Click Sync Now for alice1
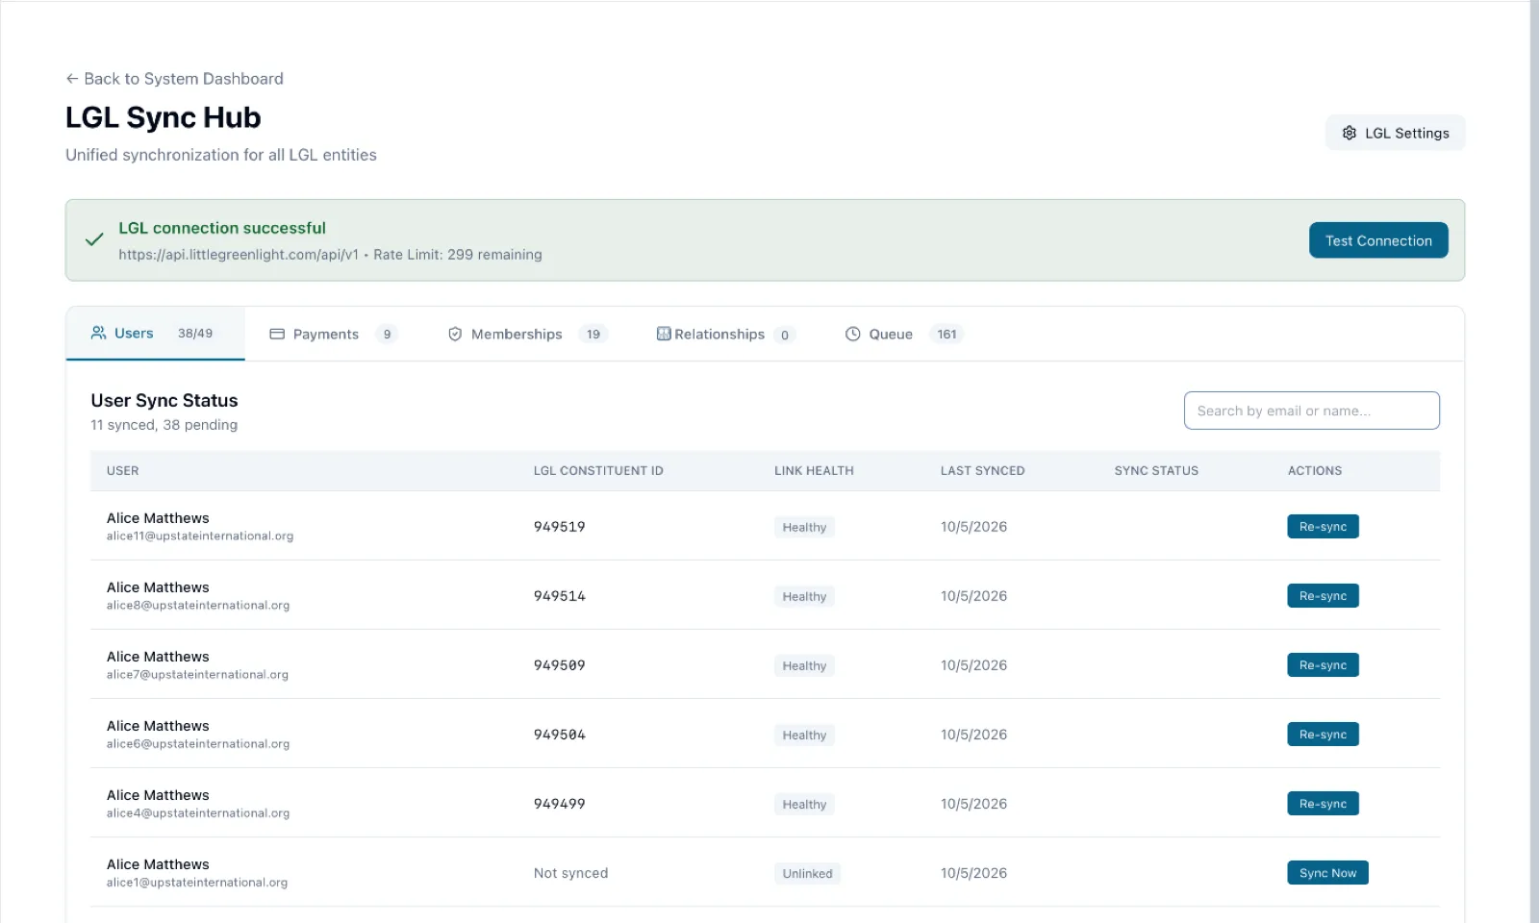The width and height of the screenshot is (1539, 923). pos(1327,872)
